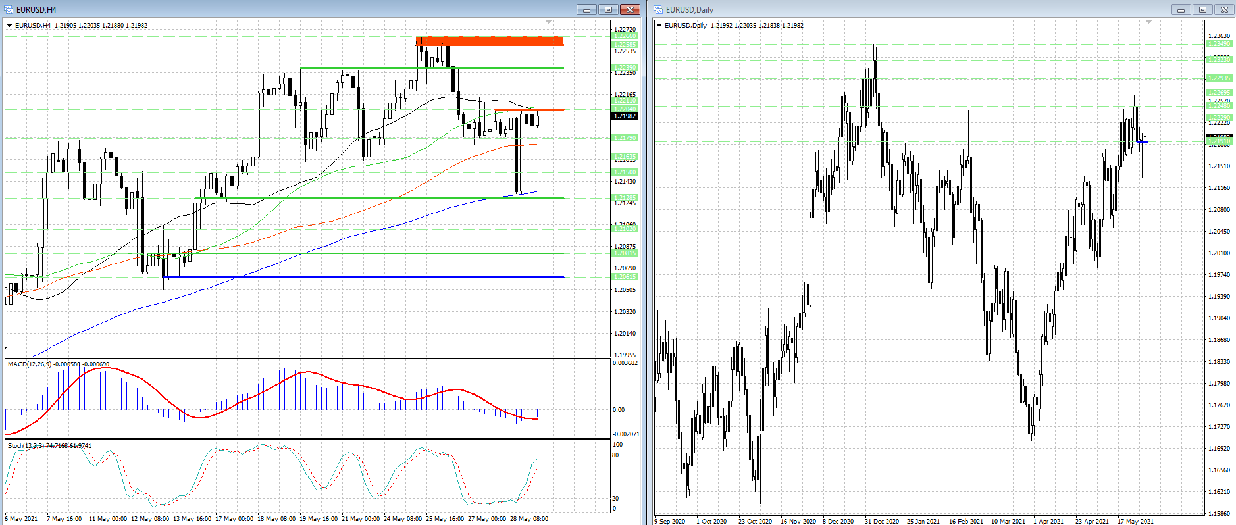Click the chart shift marker on Daily chart
The image size is (1236, 525).
pos(1148,22)
